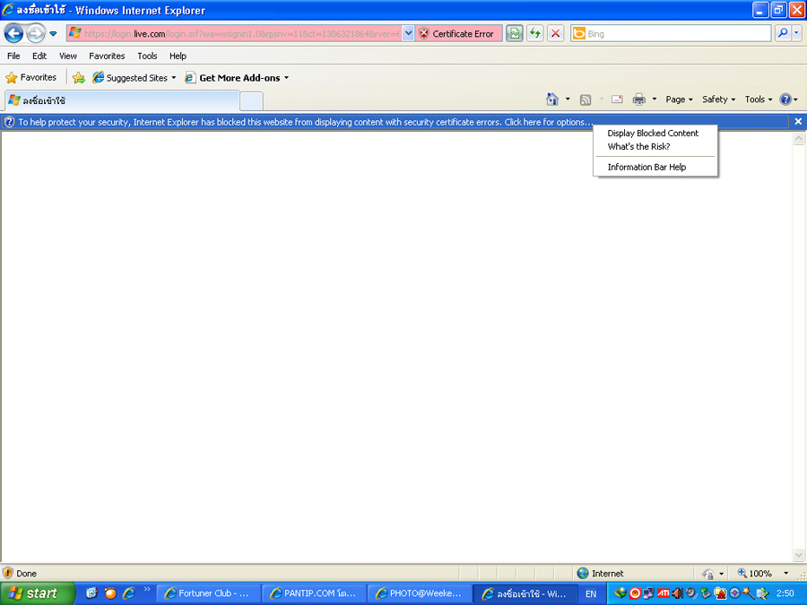Click the Stop loading X icon

556,33
